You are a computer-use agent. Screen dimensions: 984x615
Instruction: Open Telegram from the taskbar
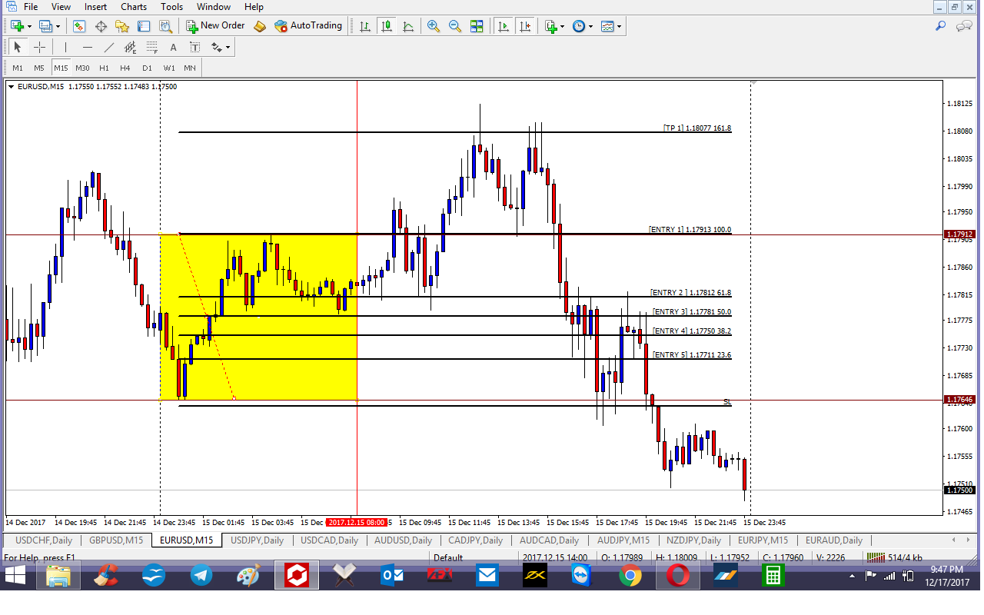201,575
